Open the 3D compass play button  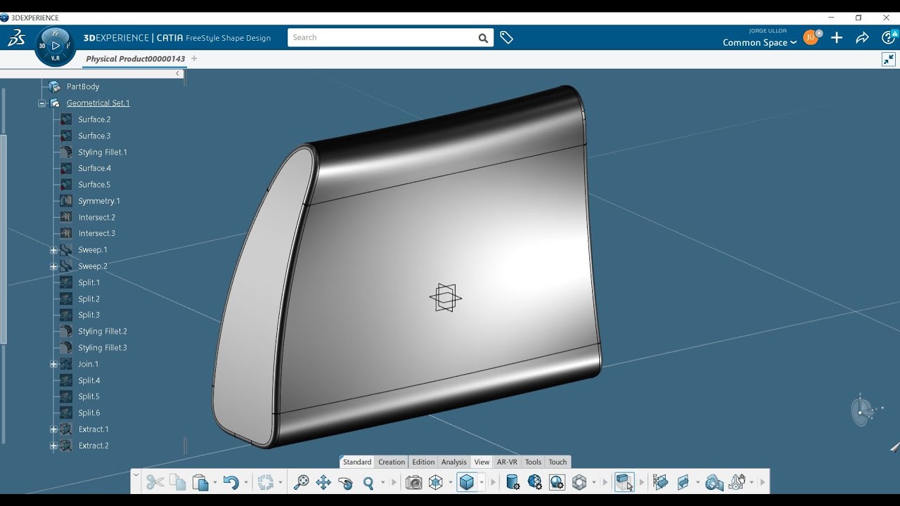[x=55, y=46]
